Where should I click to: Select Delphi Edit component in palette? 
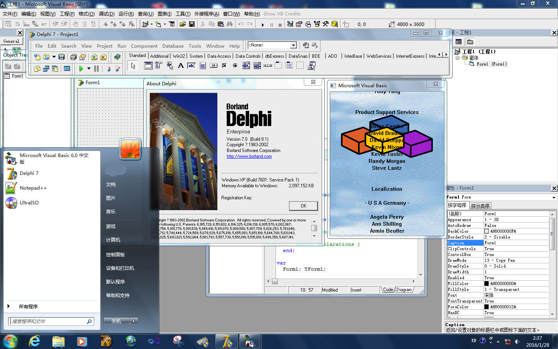(191, 66)
